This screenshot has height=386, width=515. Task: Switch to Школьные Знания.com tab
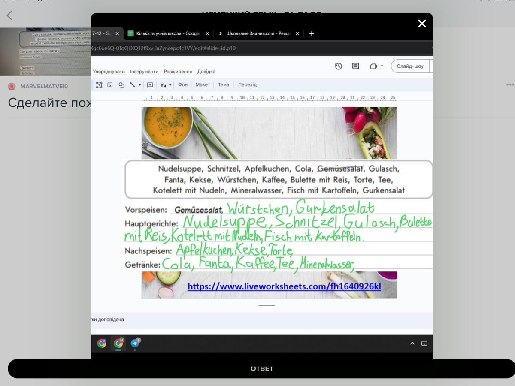tap(258, 33)
